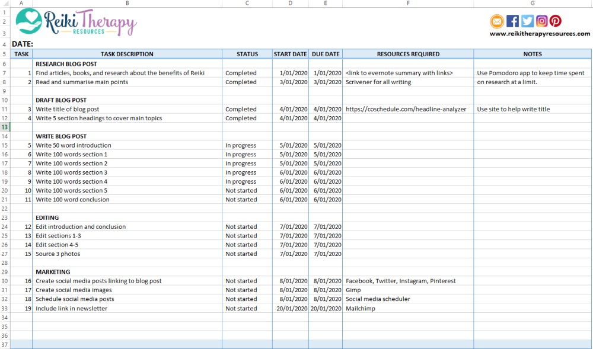
Task: Open the Facebook icon link
Action: [512, 21]
